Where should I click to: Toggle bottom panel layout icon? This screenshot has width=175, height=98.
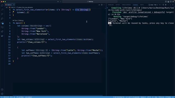pos(168,2)
